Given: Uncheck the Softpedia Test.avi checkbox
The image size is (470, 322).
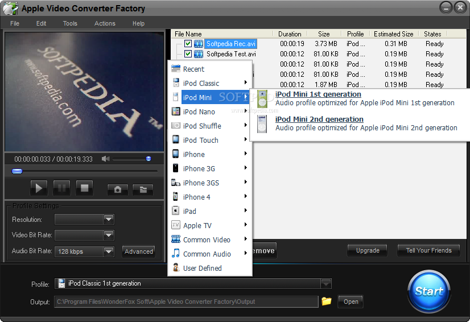Looking at the screenshot, I should (188, 53).
